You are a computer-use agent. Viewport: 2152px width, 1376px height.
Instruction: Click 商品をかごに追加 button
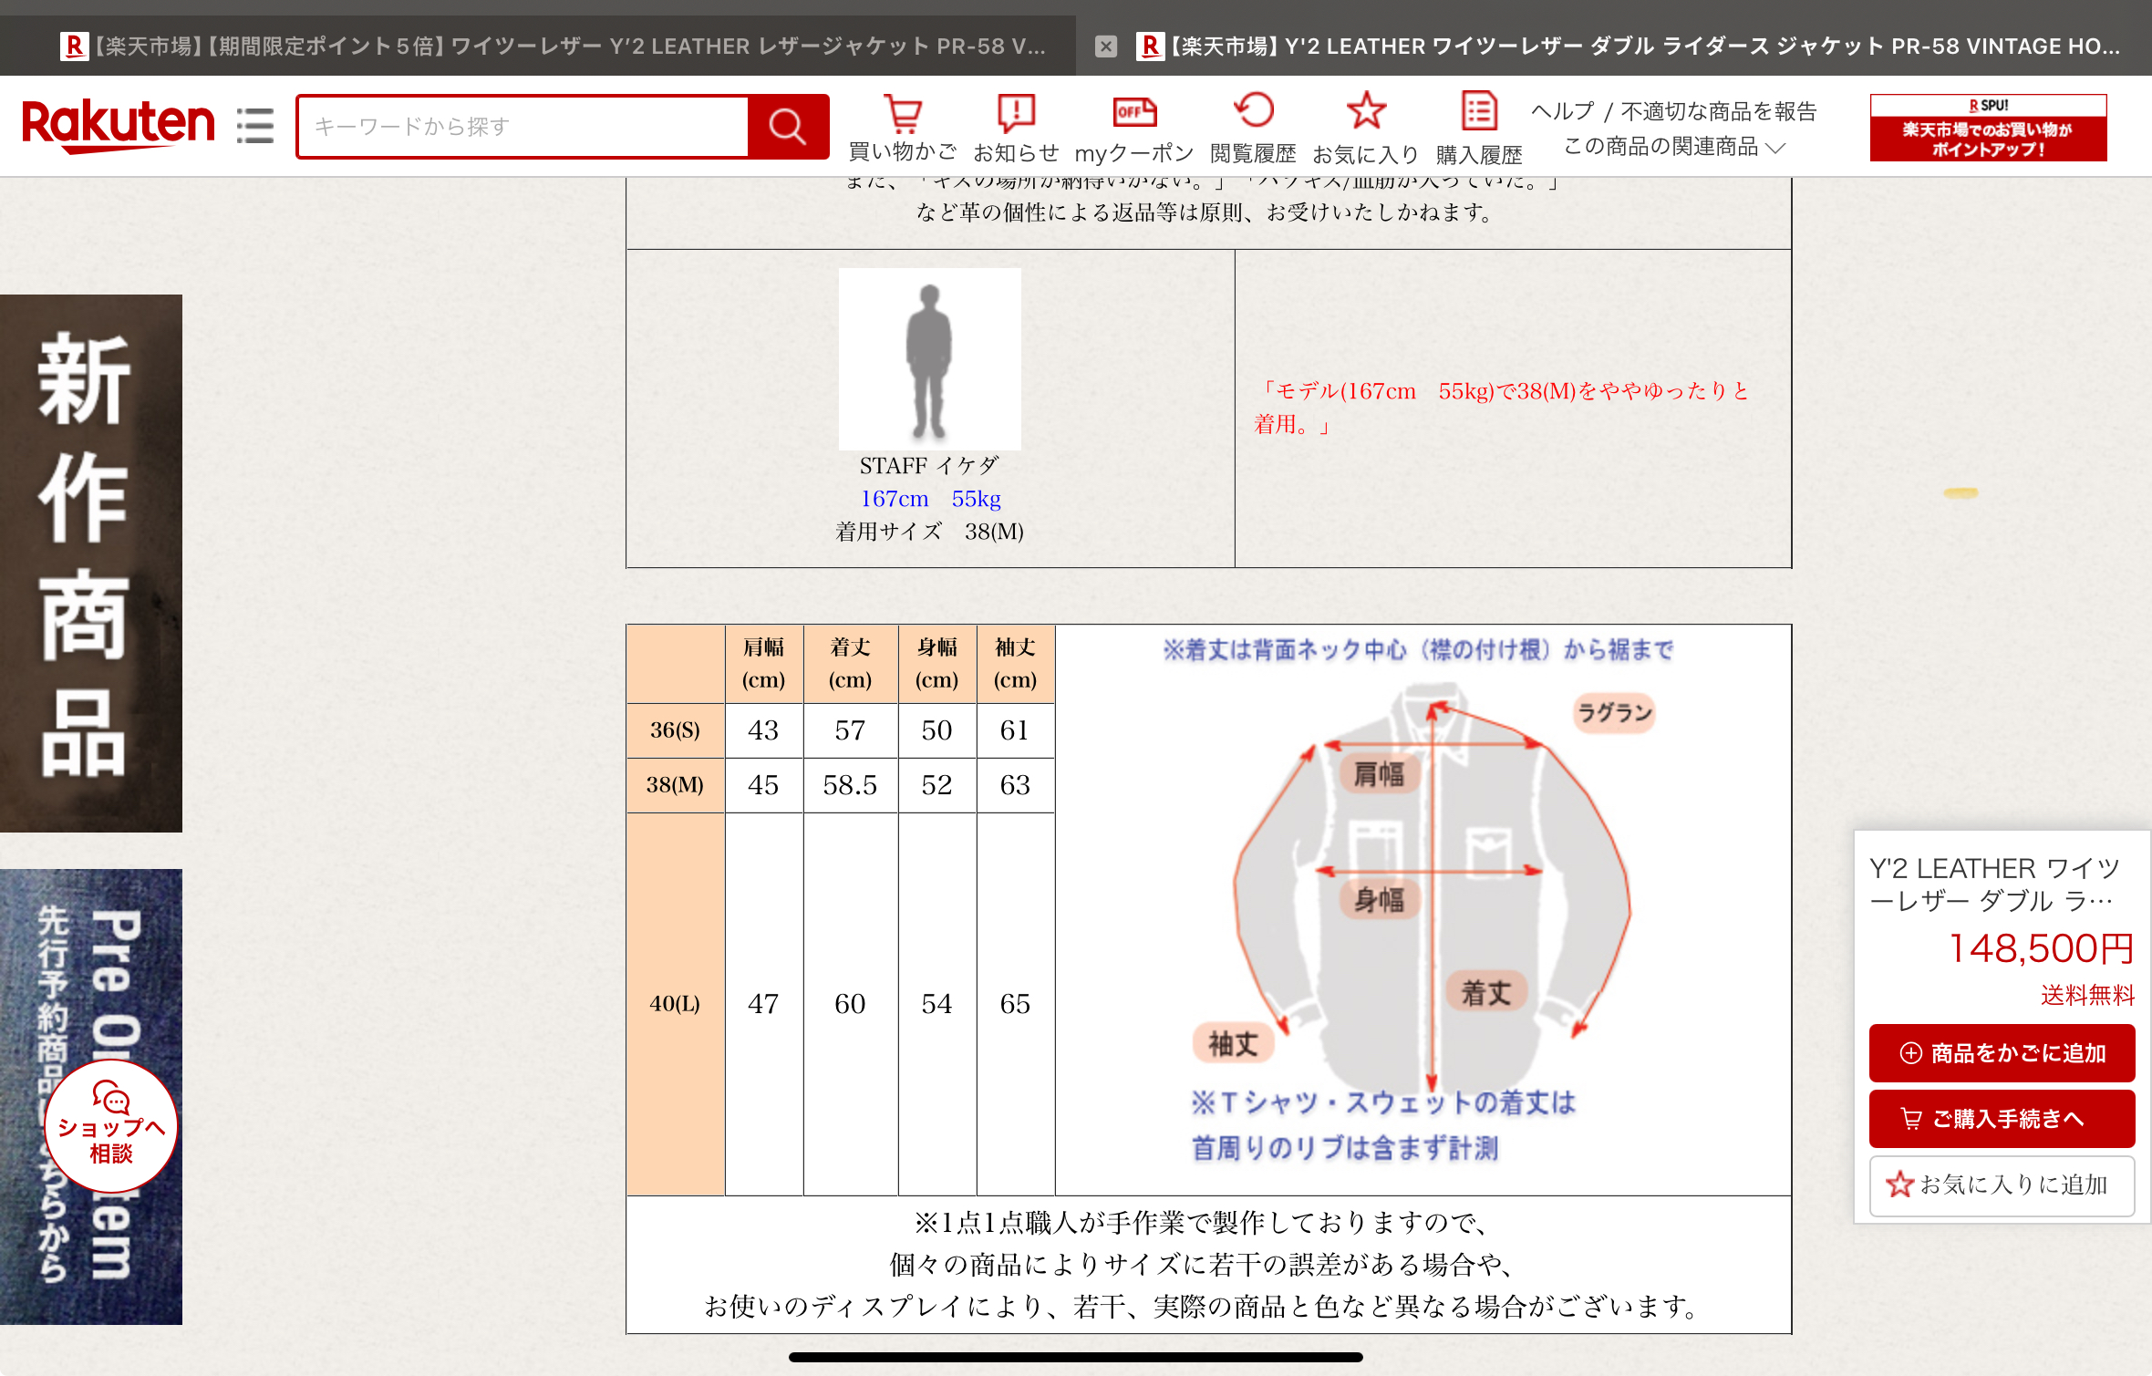2002,1053
